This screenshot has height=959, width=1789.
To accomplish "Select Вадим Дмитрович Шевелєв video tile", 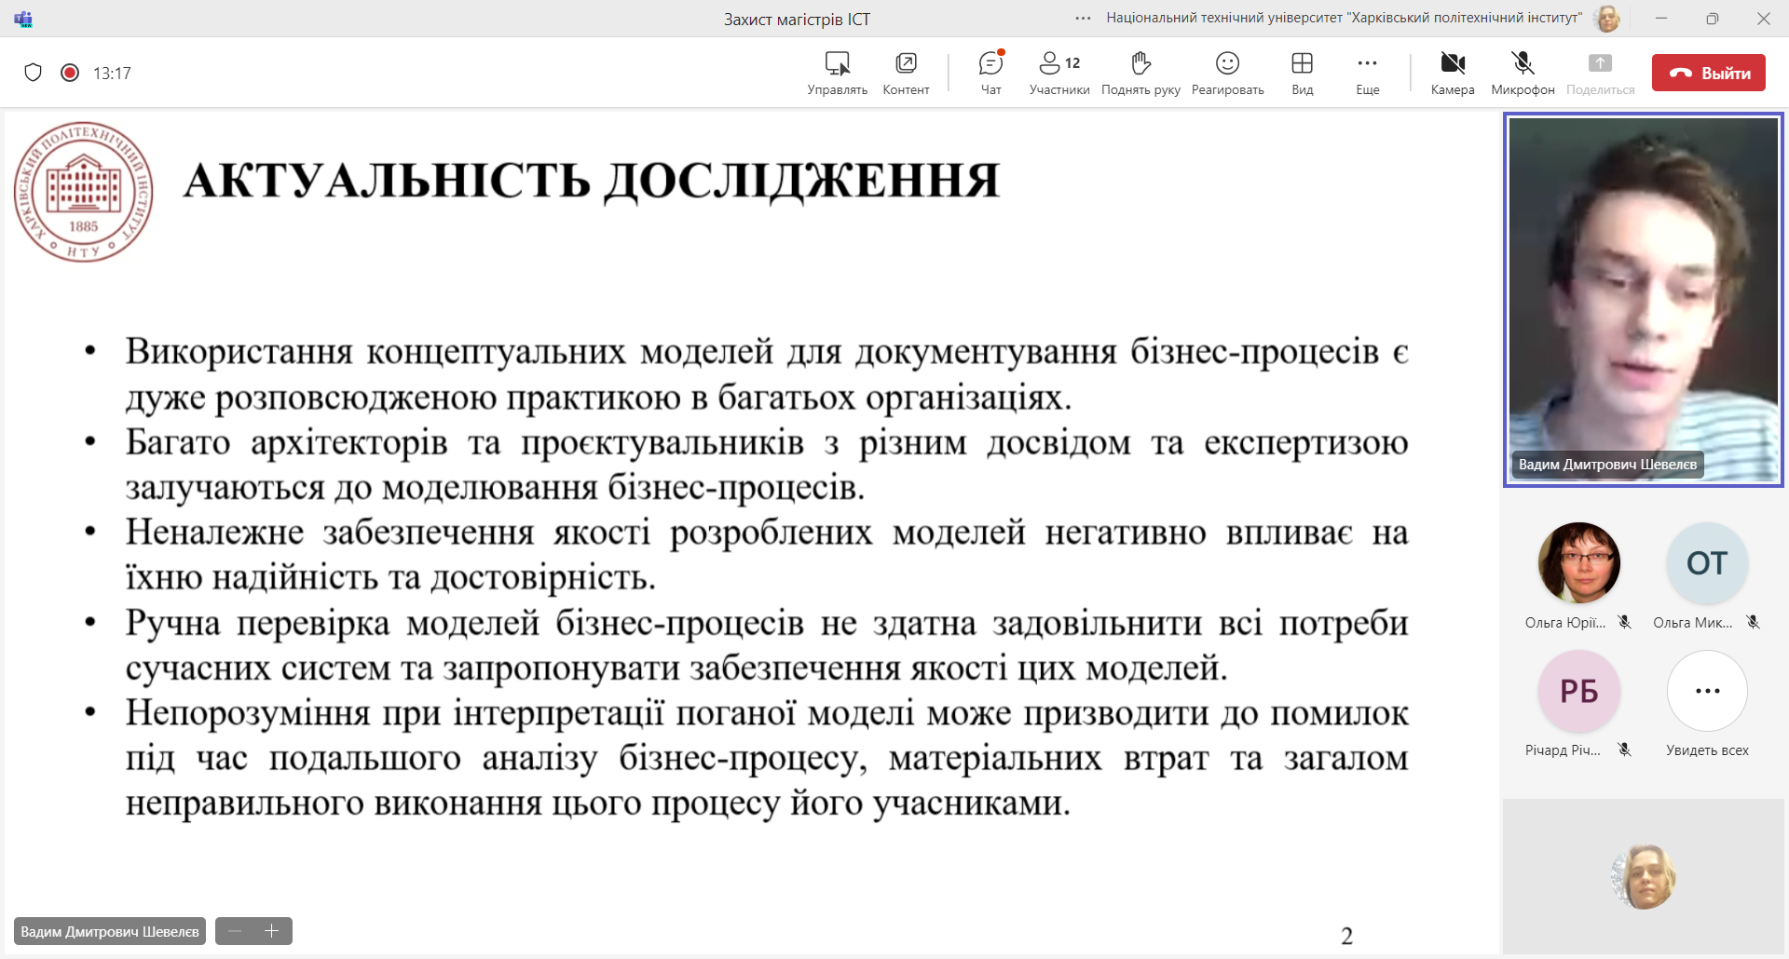I will click(x=1644, y=300).
